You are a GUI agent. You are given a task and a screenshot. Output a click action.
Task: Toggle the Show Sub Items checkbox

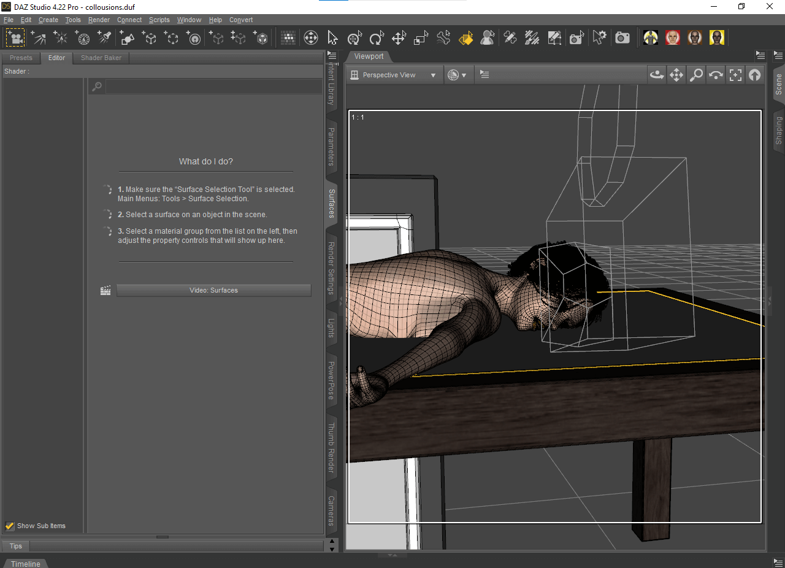coord(10,526)
